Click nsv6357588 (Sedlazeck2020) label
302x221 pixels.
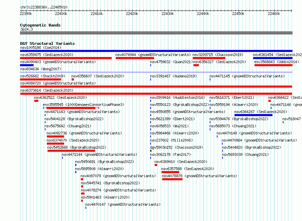[x=188, y=169]
